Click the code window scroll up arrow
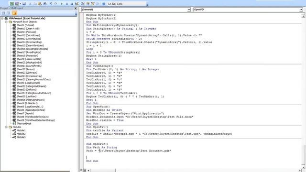 tap(303, 16)
